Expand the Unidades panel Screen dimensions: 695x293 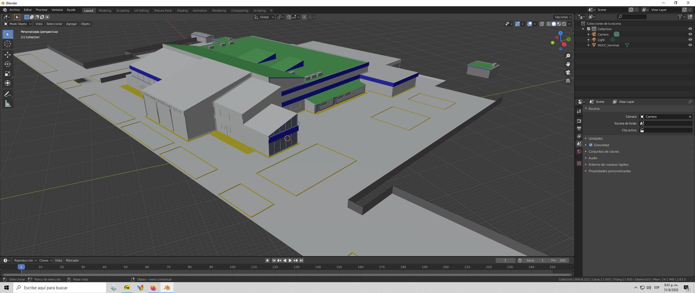595,138
